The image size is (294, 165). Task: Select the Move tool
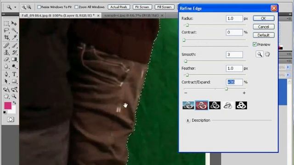(14, 23)
